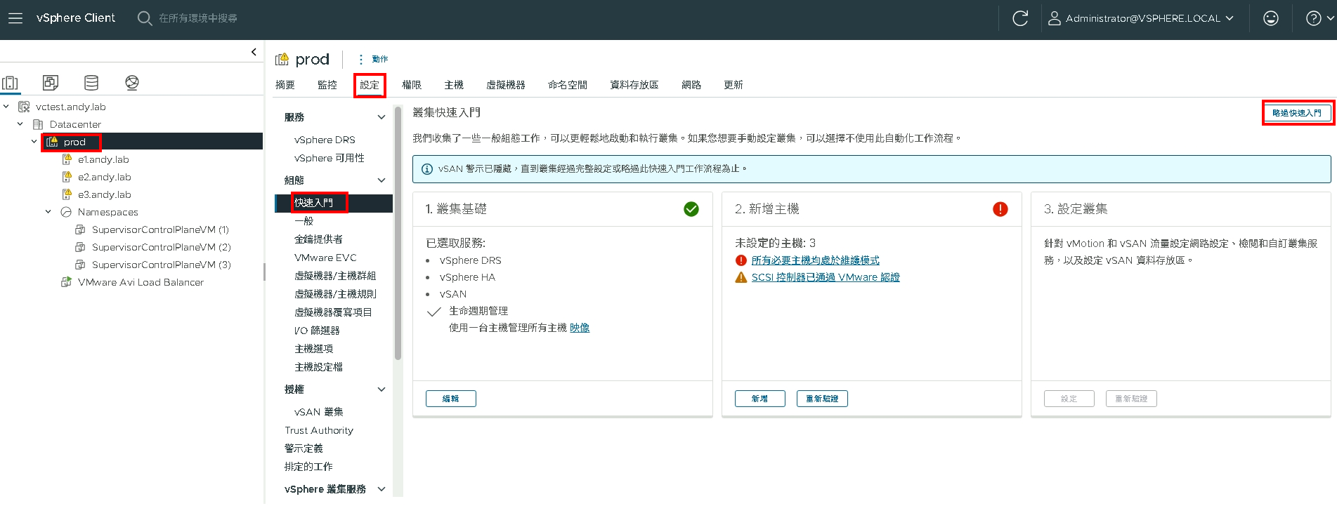Open the 命名空間 tab

point(568,85)
